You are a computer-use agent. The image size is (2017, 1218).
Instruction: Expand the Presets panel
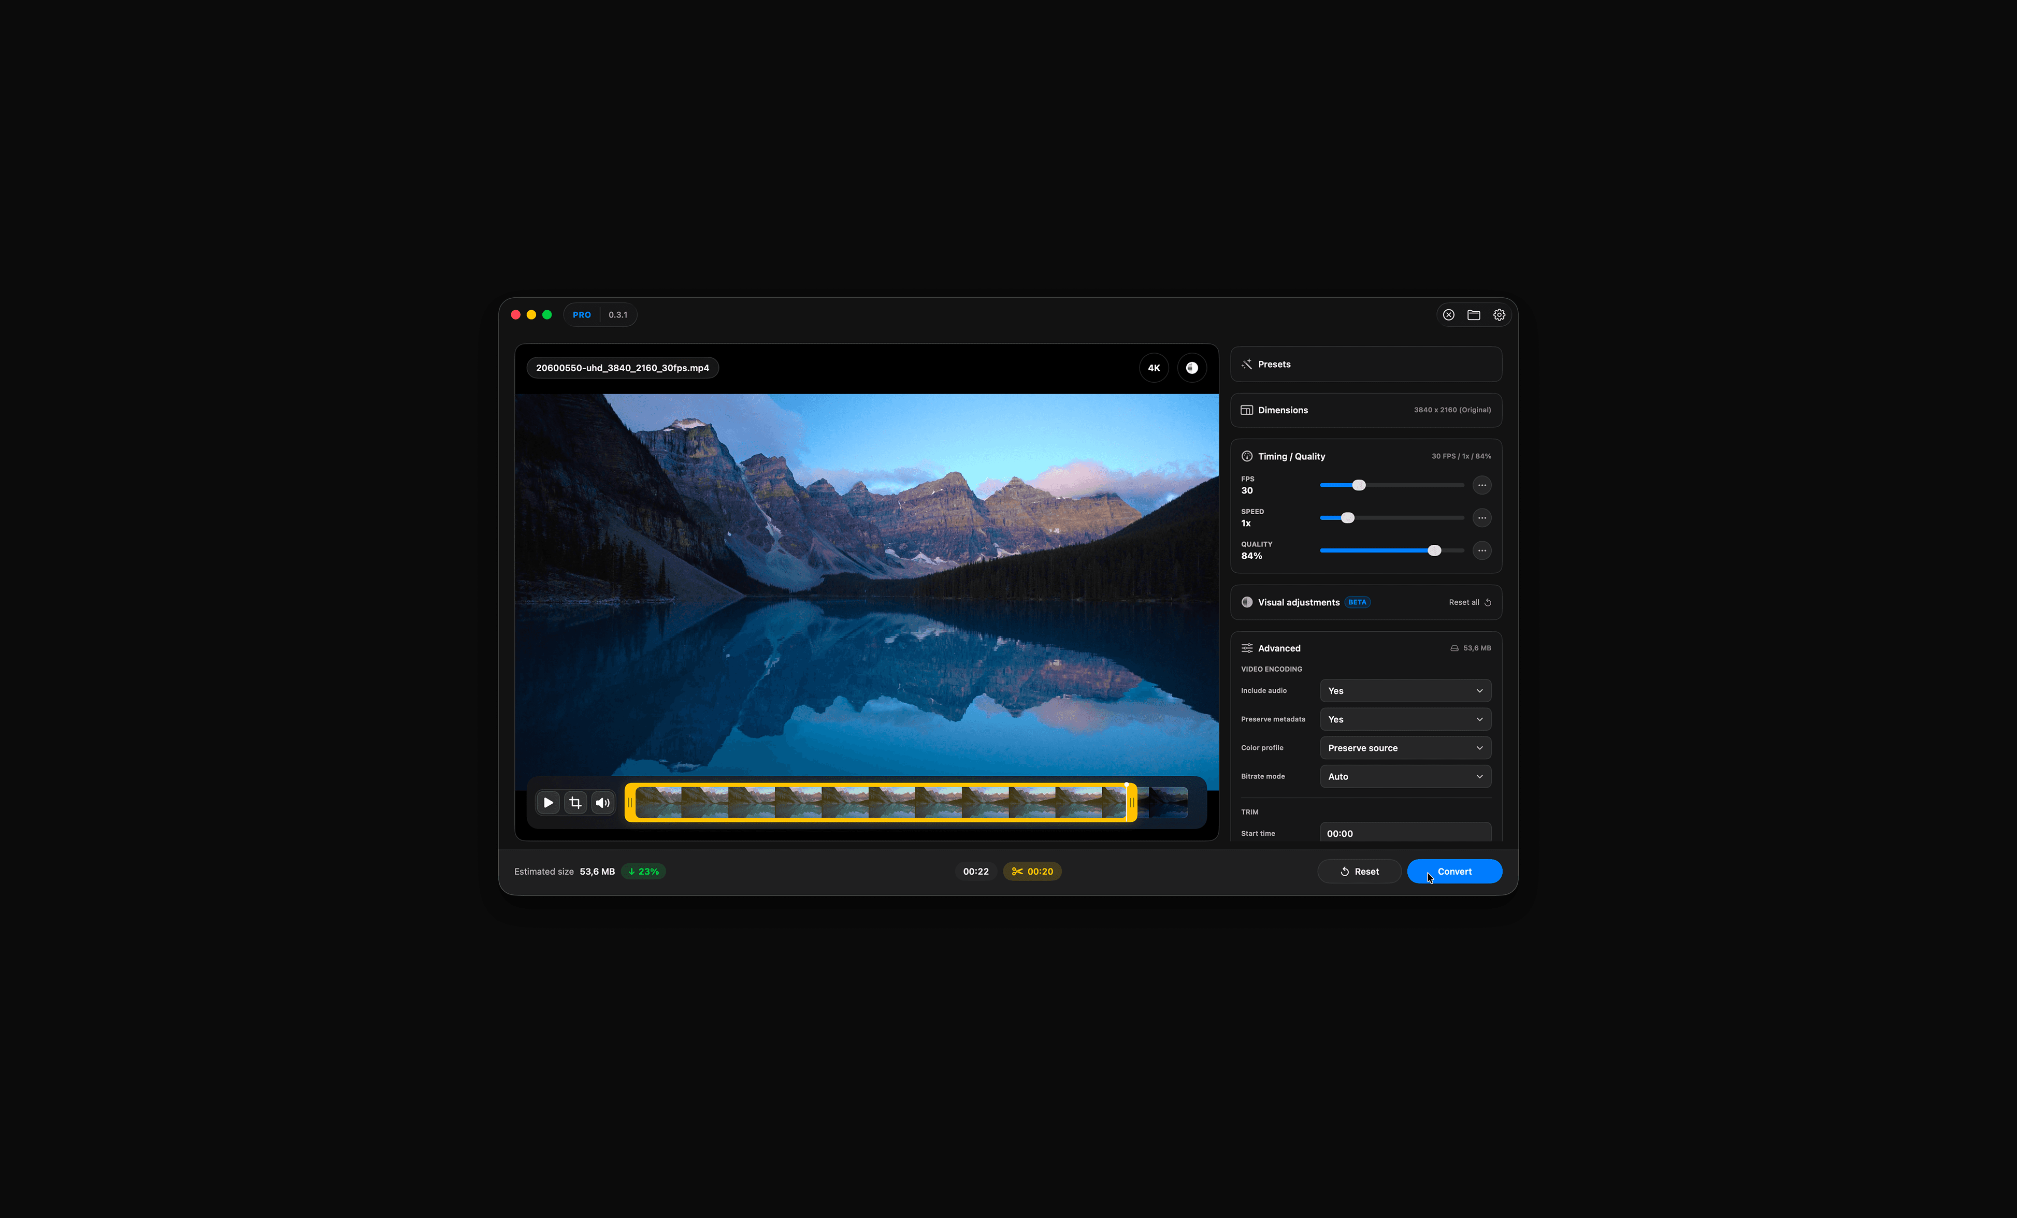pyautogui.click(x=1365, y=364)
